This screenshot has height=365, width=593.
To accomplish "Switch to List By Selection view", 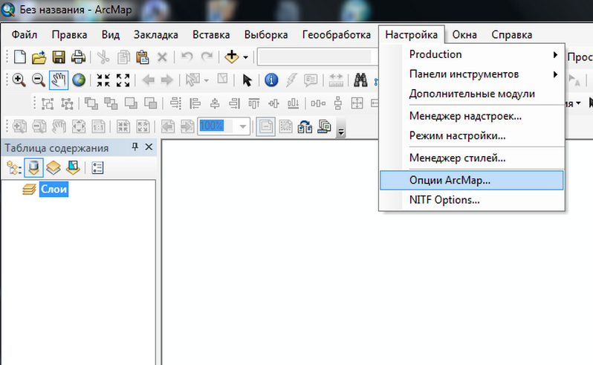I will tap(73, 168).
